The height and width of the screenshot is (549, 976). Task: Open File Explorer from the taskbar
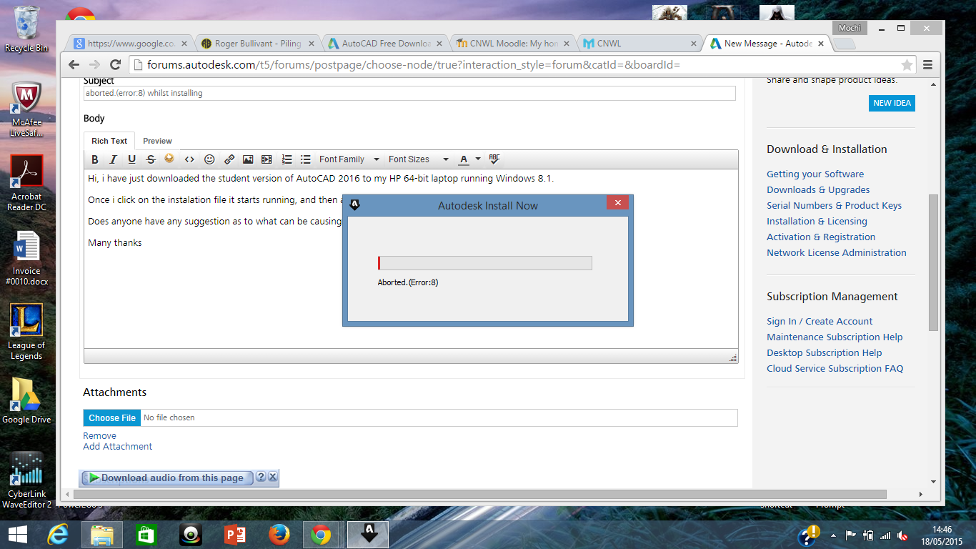click(x=102, y=534)
